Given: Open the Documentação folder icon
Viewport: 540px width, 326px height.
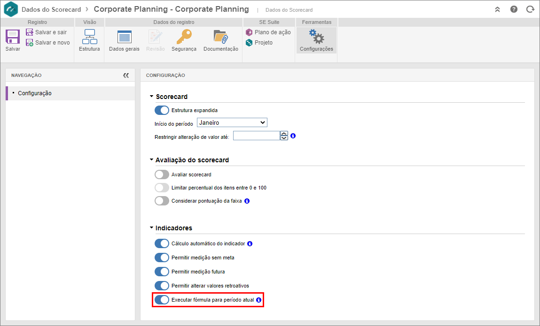Looking at the screenshot, I should tap(221, 37).
